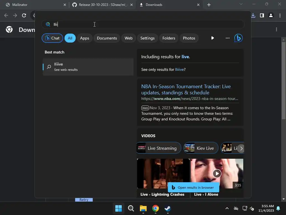Open Steam from the taskbar
This screenshot has width=286, height=215.
pos(168,208)
